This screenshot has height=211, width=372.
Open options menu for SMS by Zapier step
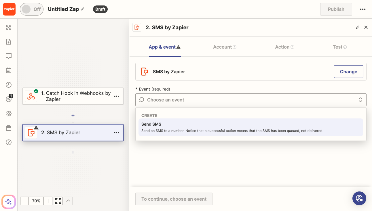pos(117,133)
